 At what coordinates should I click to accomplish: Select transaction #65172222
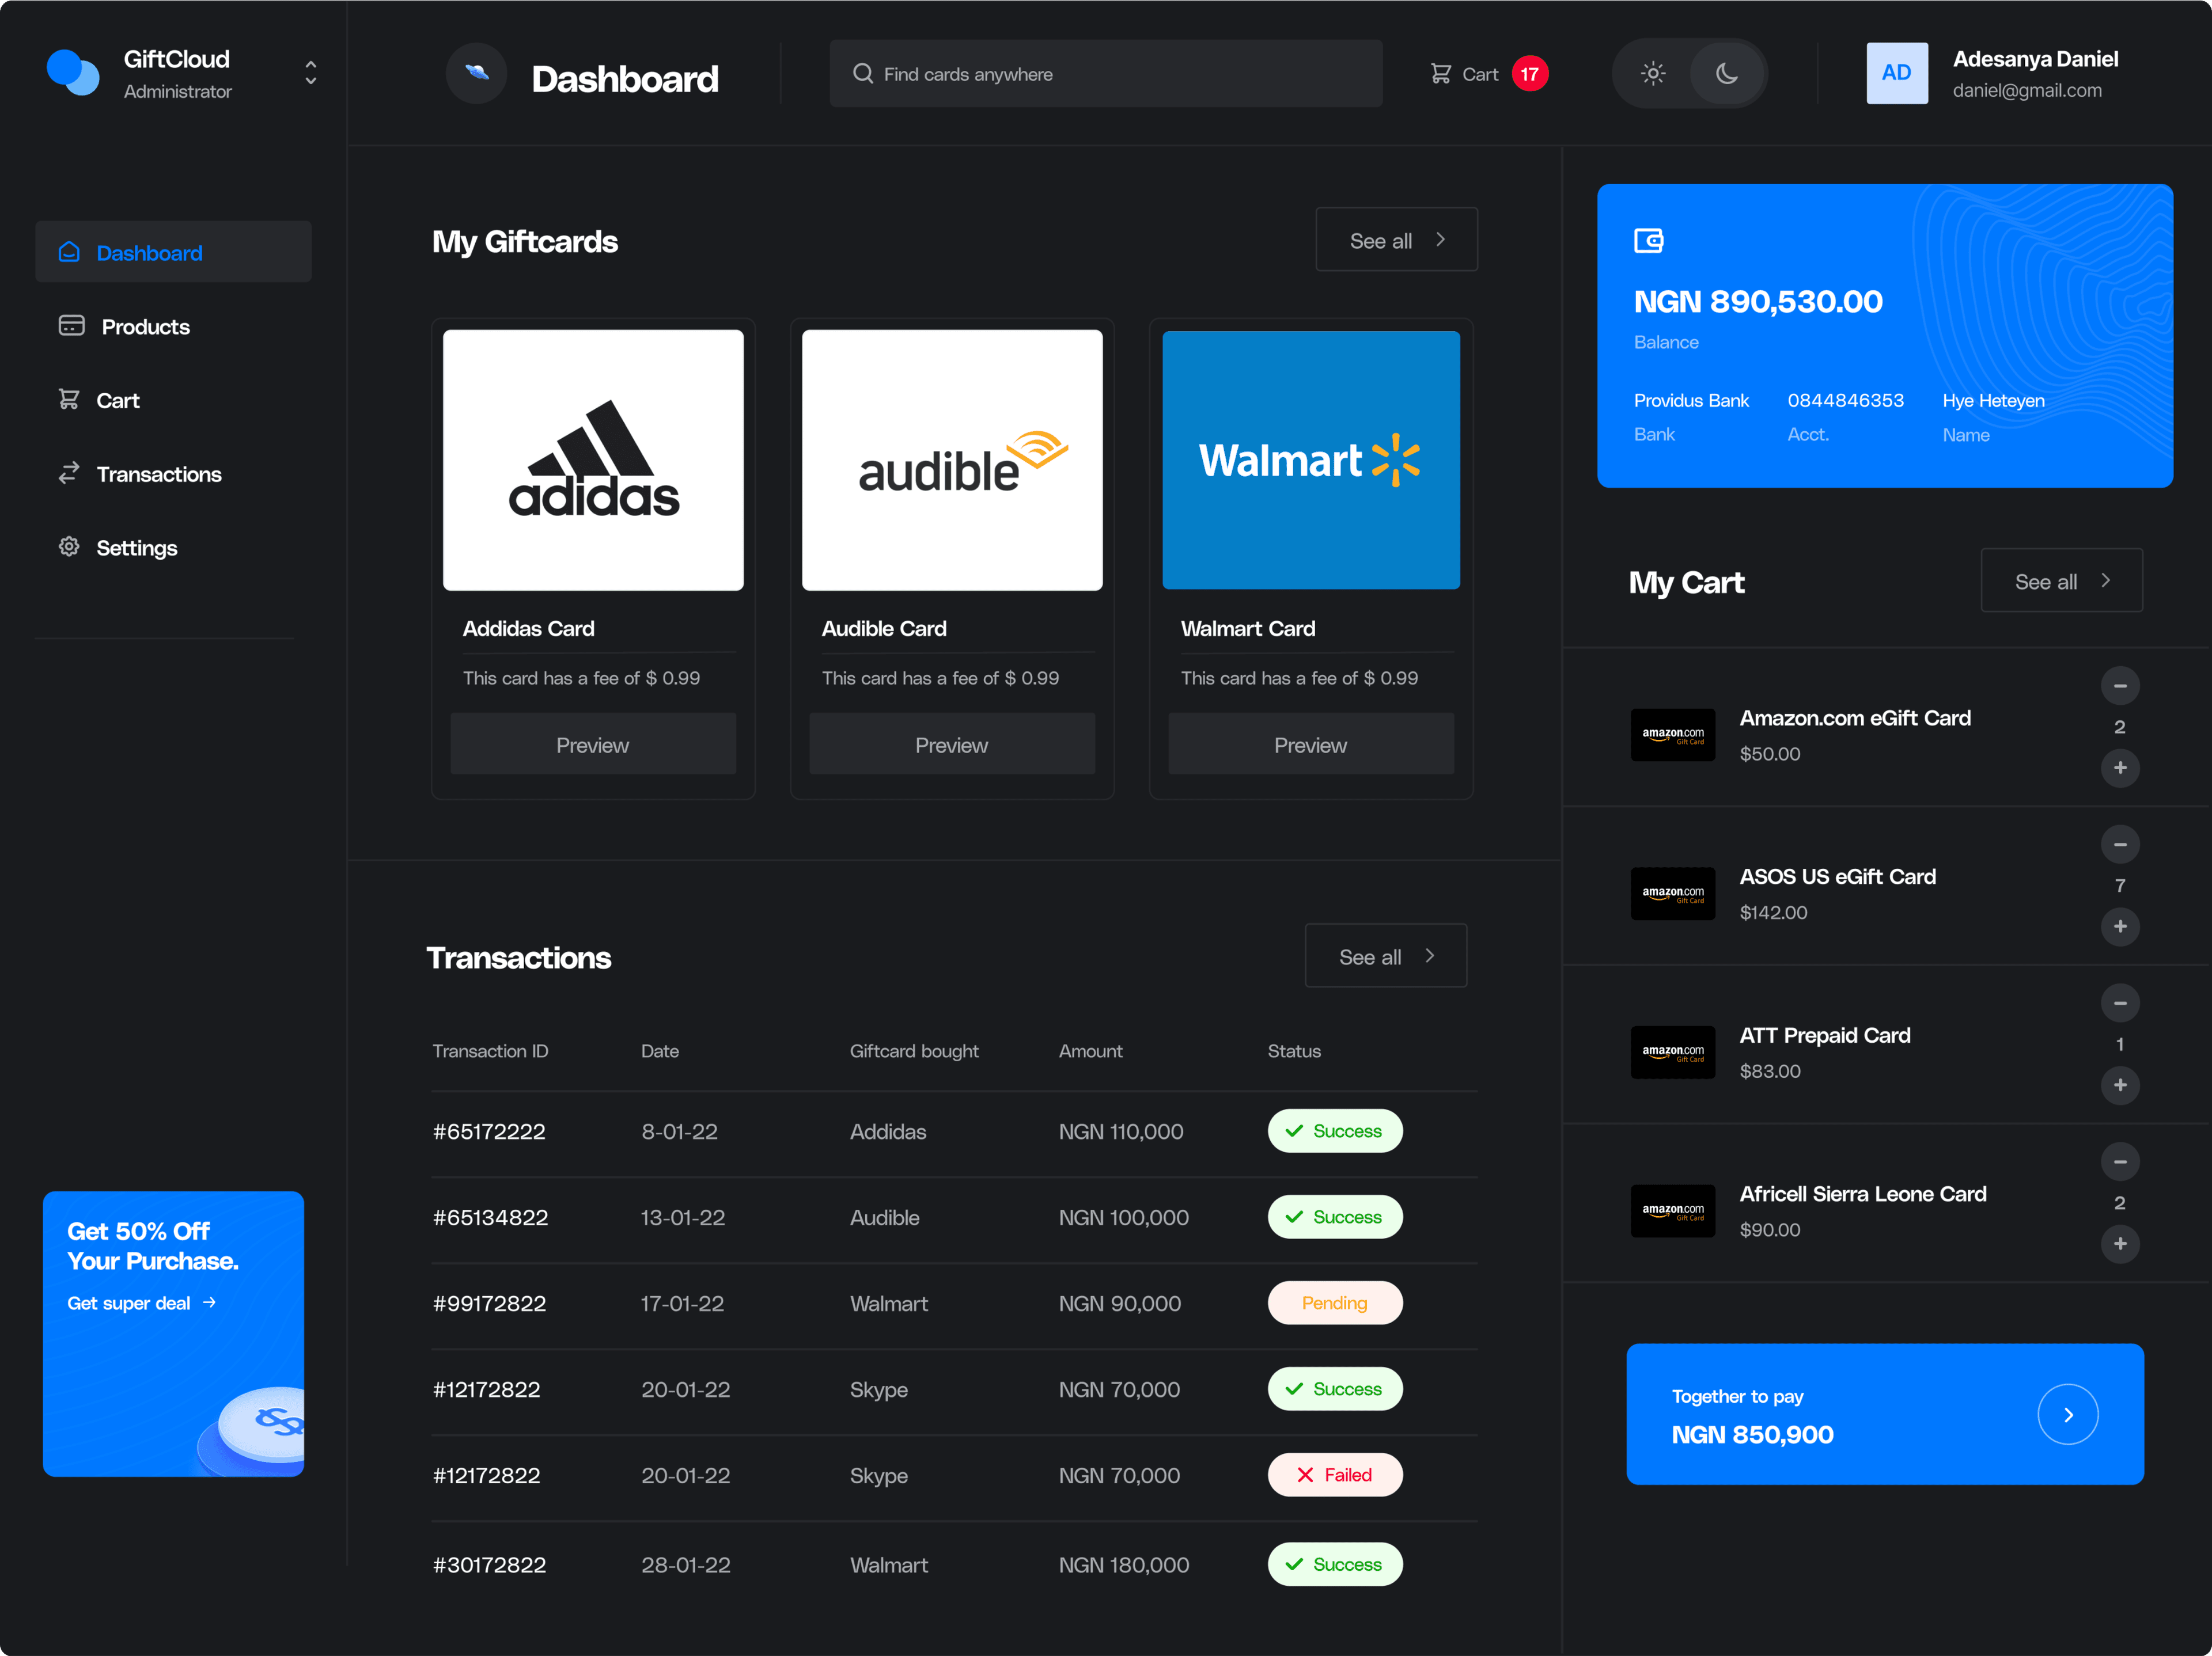(489, 1131)
